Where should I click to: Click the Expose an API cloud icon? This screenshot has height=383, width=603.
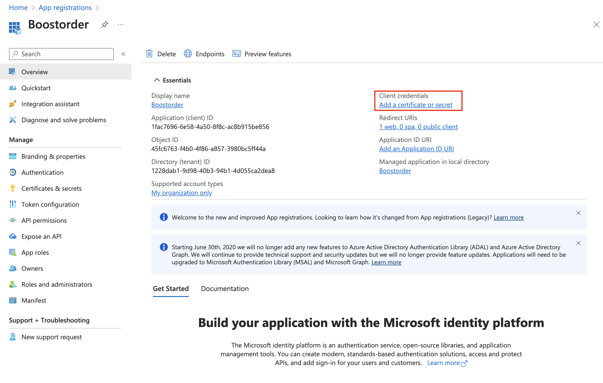[12, 236]
